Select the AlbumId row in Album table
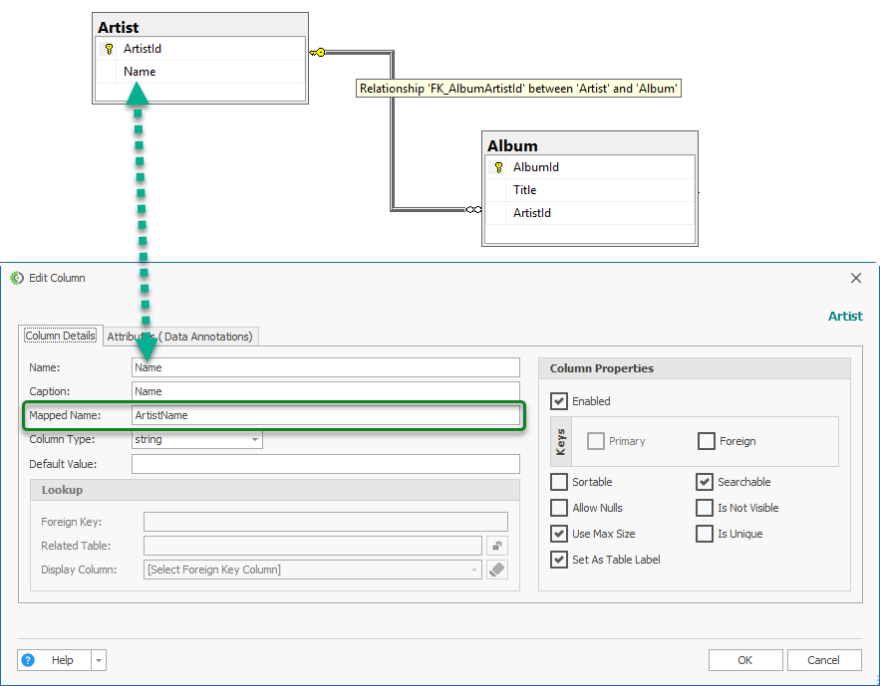 pyautogui.click(x=590, y=167)
